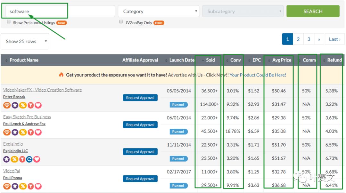This screenshot has width=346, height=193.
Task: Click the yellow percent badge under Explaindio
Action: (x=14, y=159)
